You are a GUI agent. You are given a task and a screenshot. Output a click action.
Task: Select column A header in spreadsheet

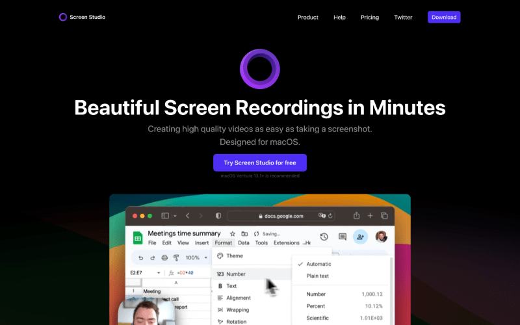point(176,283)
